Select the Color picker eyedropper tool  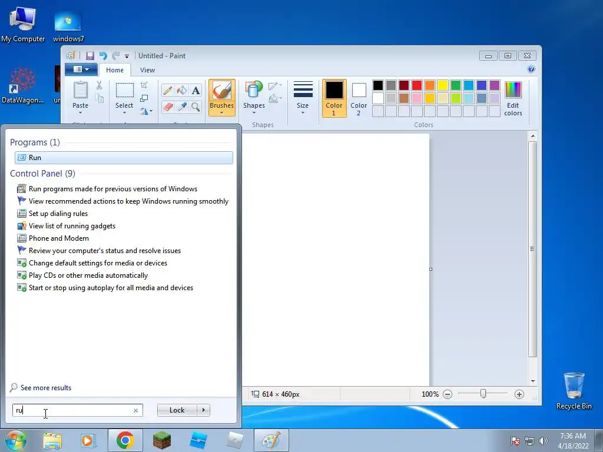tap(182, 107)
